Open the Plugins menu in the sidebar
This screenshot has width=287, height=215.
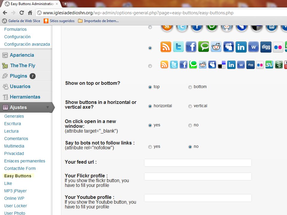(19, 76)
